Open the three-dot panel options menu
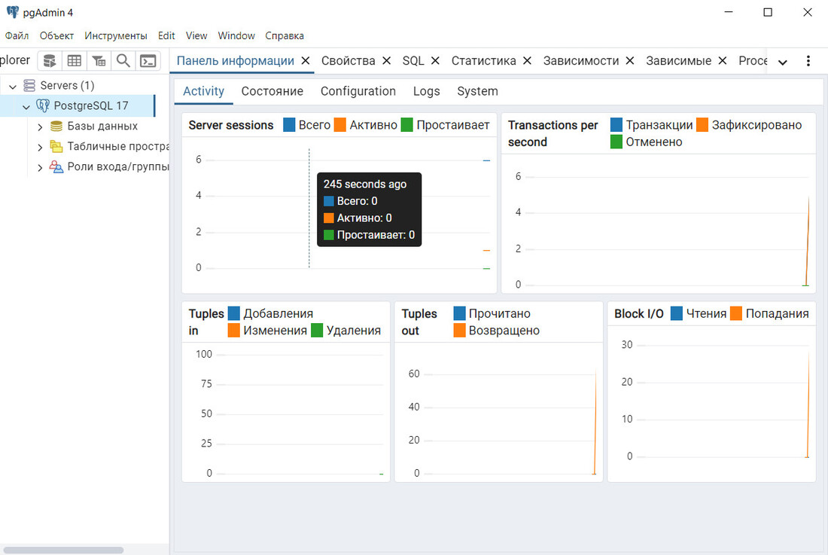828x555 pixels. (x=808, y=61)
